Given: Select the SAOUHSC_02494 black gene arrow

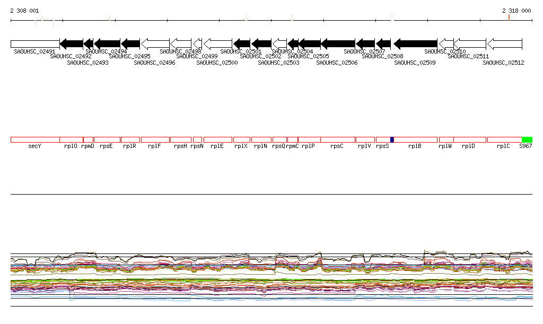Looking at the screenshot, I should coord(107,43).
